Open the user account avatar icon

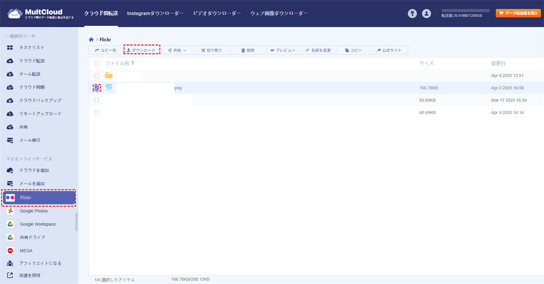[x=426, y=14]
